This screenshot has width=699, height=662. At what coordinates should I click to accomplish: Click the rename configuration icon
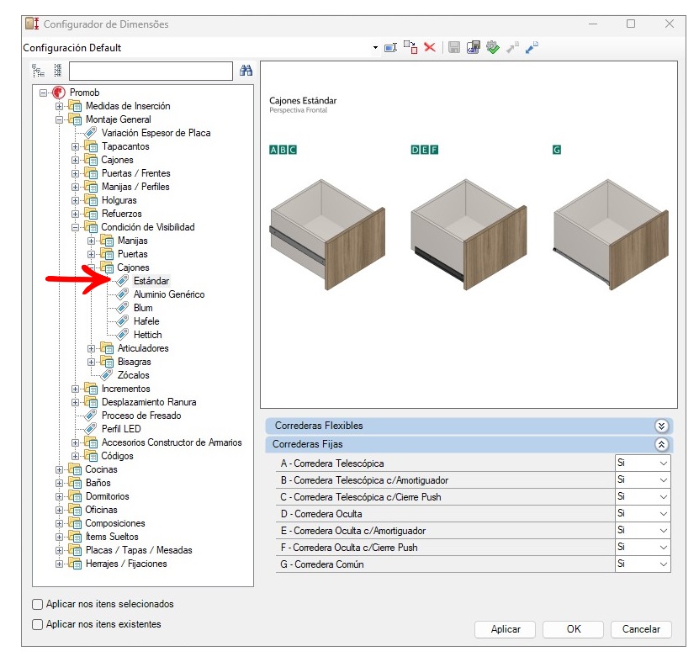[x=390, y=47]
